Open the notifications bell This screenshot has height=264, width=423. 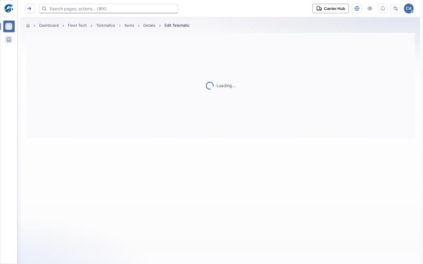[382, 9]
